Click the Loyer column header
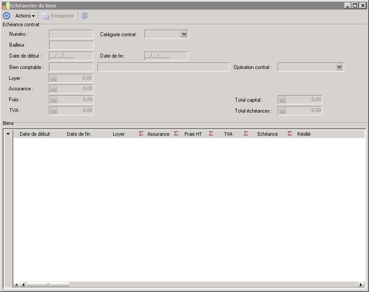 coord(118,134)
